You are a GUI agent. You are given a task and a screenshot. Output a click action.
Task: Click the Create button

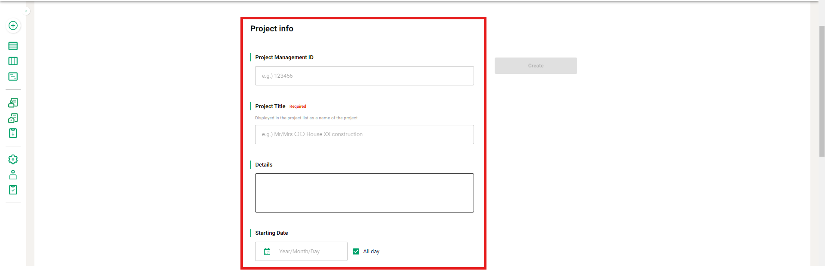tap(536, 66)
